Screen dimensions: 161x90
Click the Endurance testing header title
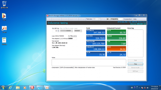click(x=58, y=23)
